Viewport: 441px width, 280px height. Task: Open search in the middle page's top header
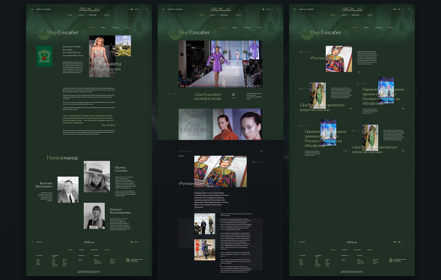tap(277, 9)
